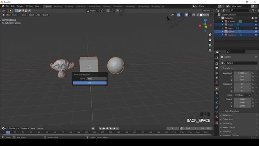Click OK in Move to Collection dialog
This screenshot has height=146, width=259.
[90, 83]
